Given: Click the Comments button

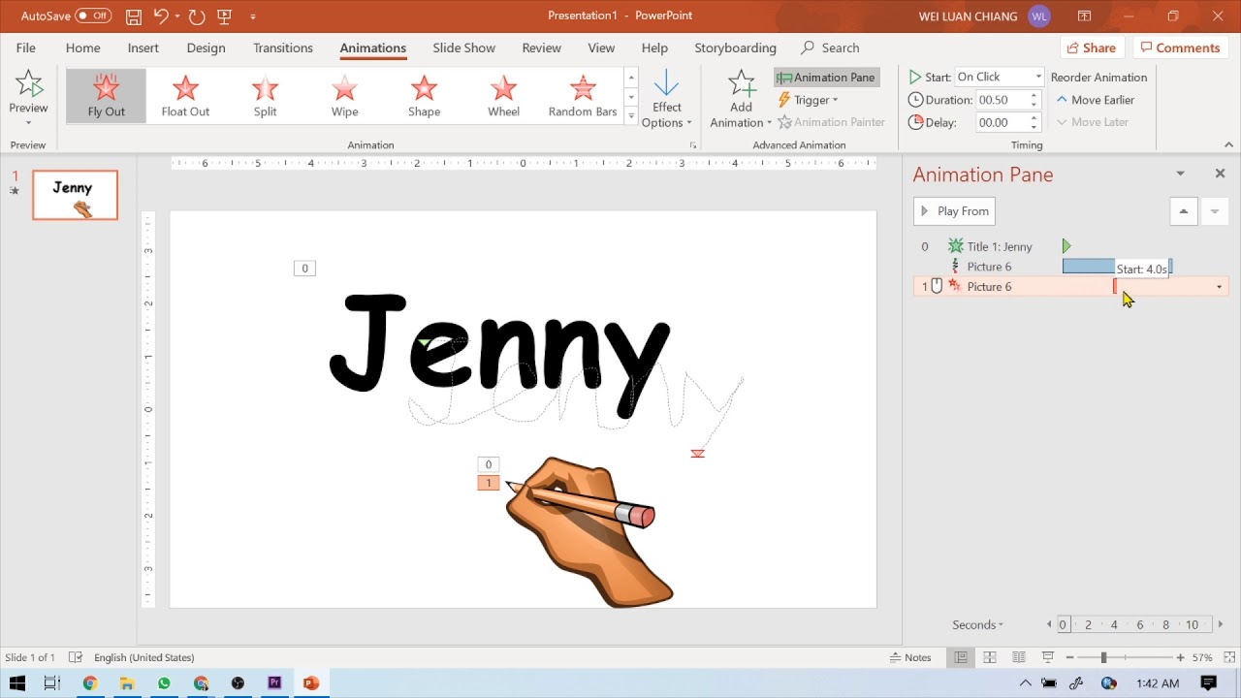Looking at the screenshot, I should coord(1180,48).
